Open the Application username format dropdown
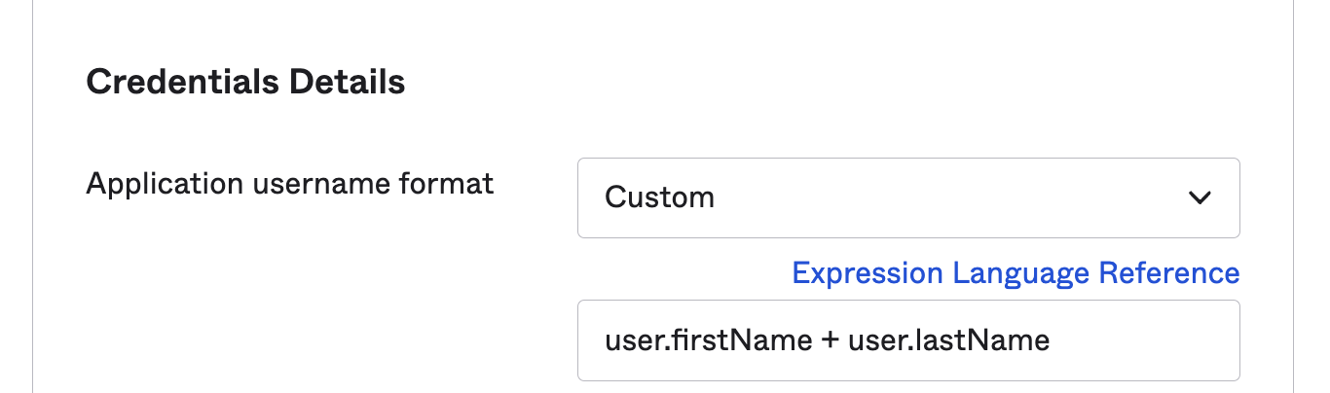 tap(907, 197)
